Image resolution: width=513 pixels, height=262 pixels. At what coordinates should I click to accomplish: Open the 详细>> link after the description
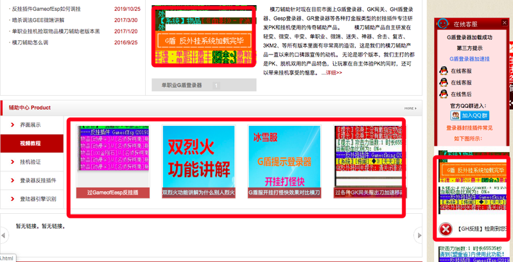click(x=334, y=73)
